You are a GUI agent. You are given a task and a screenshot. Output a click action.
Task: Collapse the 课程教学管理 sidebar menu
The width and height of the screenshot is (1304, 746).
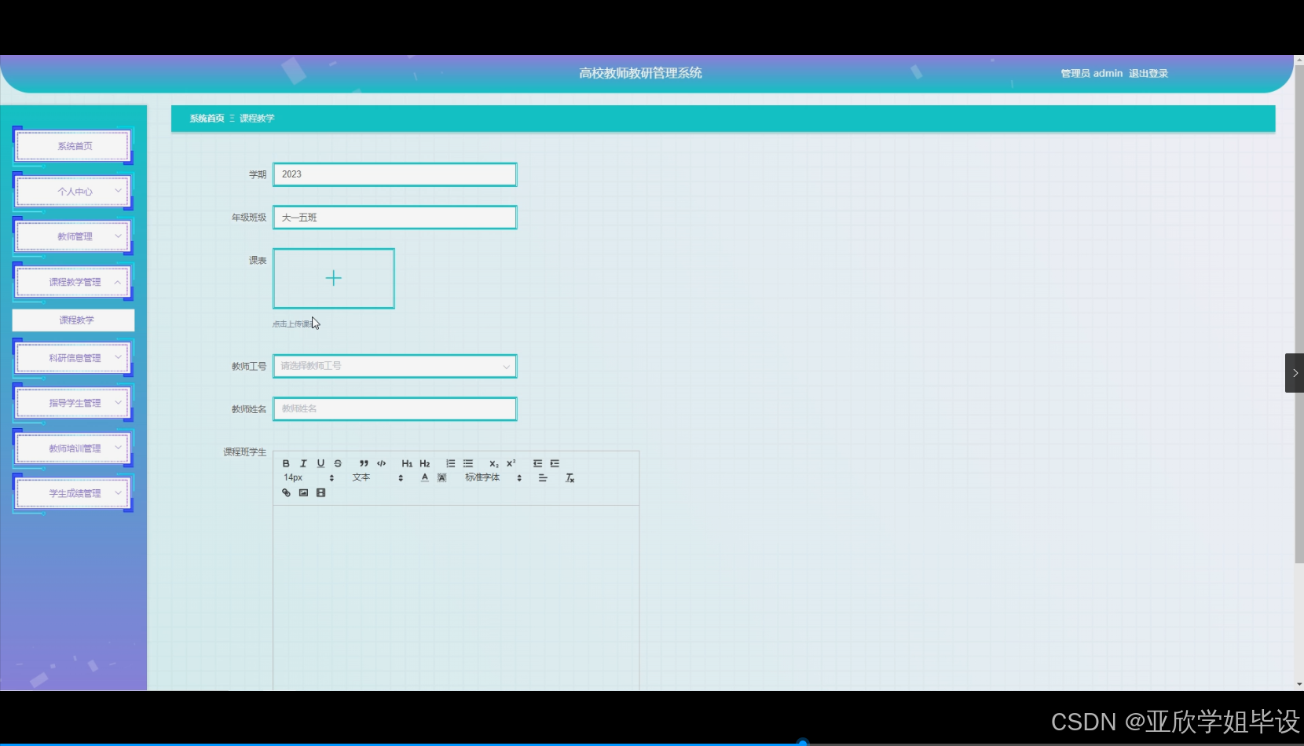point(75,282)
